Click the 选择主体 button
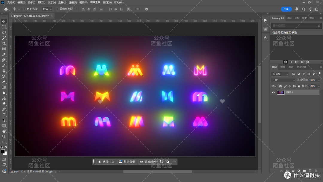The height and width of the screenshot is (182, 323). [106, 162]
